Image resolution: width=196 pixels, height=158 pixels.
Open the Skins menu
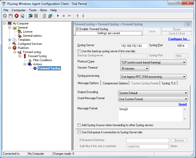(43, 10)
